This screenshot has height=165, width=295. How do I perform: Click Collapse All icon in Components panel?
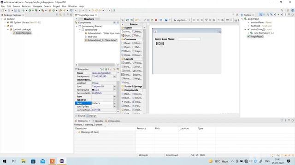tap(118, 22)
